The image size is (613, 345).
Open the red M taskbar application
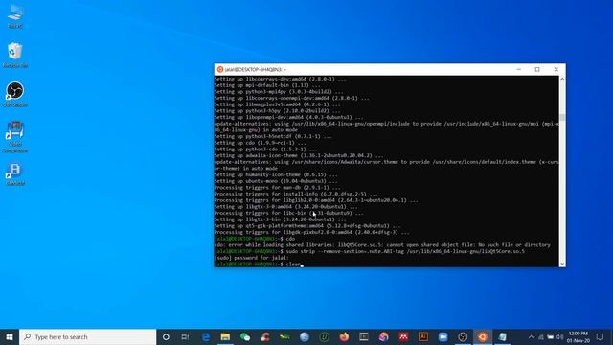(x=403, y=336)
